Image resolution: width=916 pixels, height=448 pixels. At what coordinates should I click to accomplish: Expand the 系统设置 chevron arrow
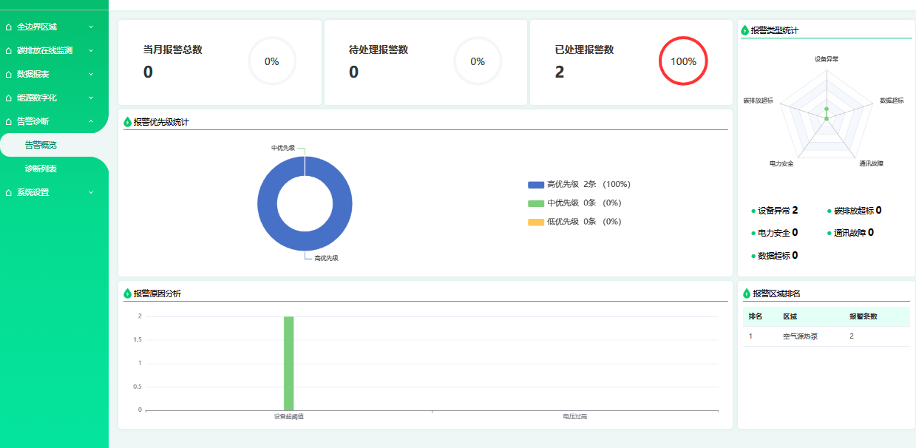[x=91, y=193]
